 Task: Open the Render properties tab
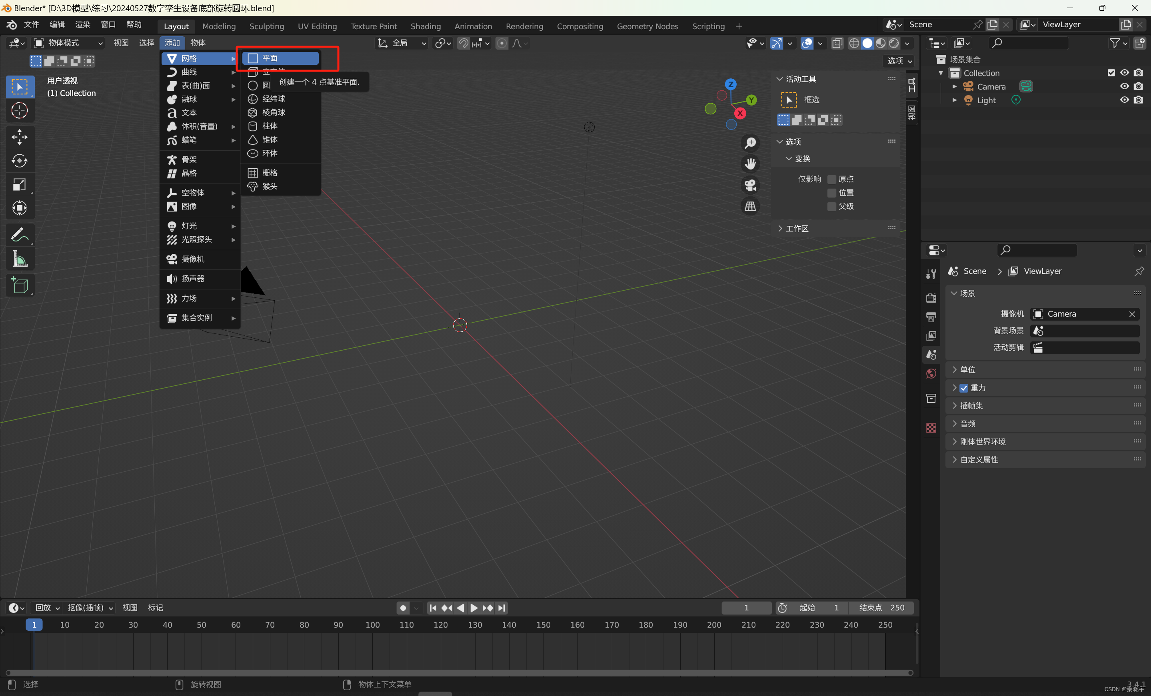click(931, 298)
